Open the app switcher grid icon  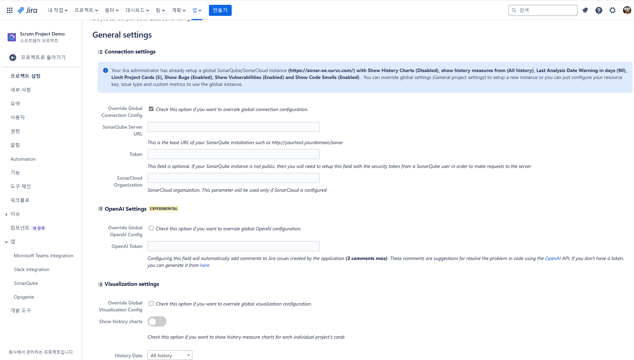(x=10, y=10)
